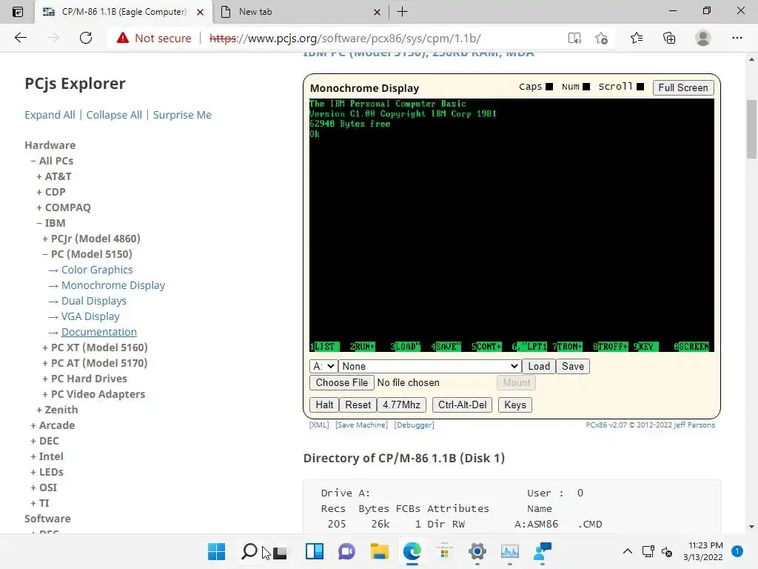Open the Jeff Parsons link
The width and height of the screenshot is (758, 569).
click(694, 425)
